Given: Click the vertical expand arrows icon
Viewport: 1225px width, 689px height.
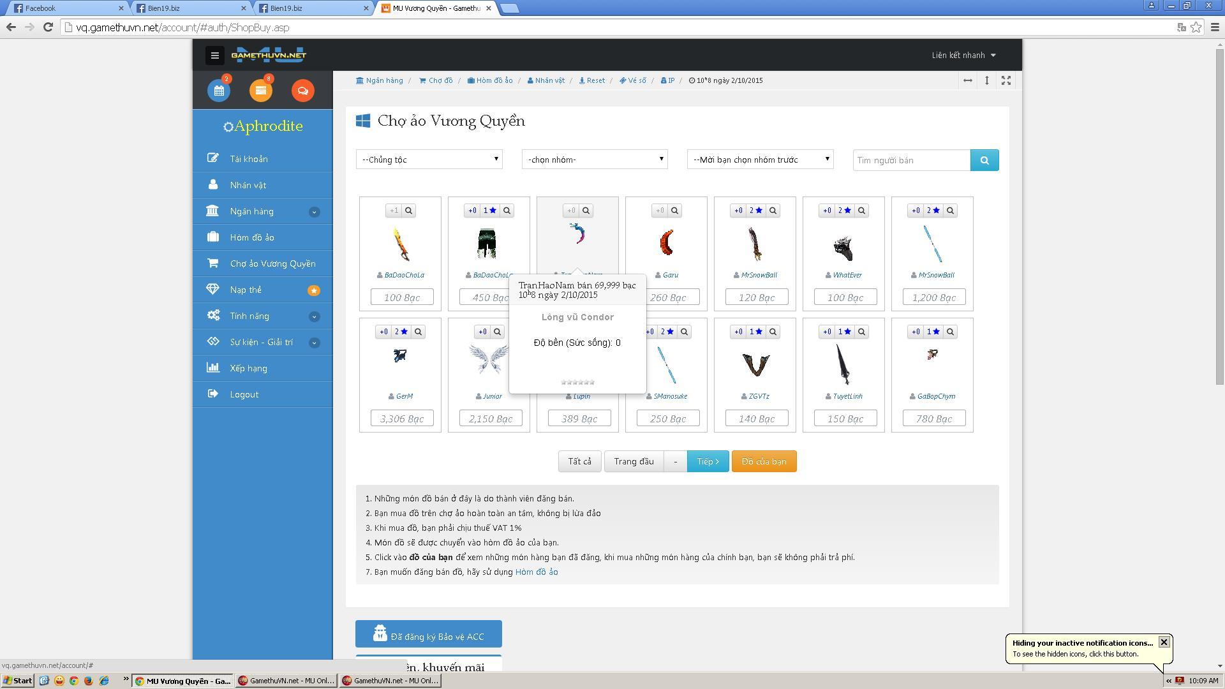Looking at the screenshot, I should tap(987, 80).
